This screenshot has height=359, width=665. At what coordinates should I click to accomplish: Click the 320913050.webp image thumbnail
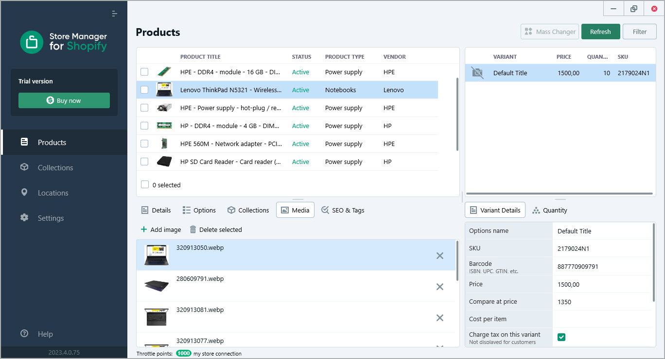pyautogui.click(x=157, y=255)
